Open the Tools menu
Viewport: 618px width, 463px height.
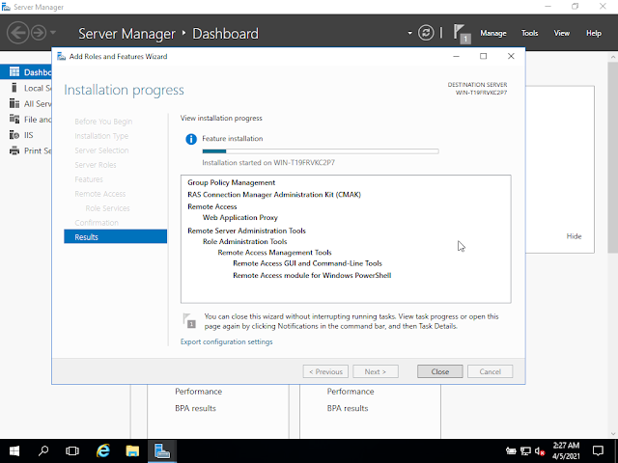(530, 33)
